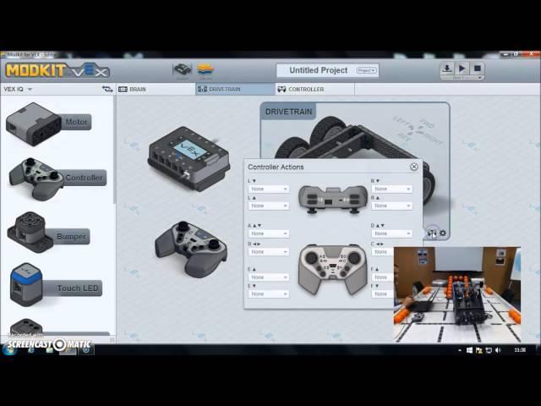This screenshot has width=541, height=406.
Task: Click the taskbar clock
Action: click(x=520, y=350)
